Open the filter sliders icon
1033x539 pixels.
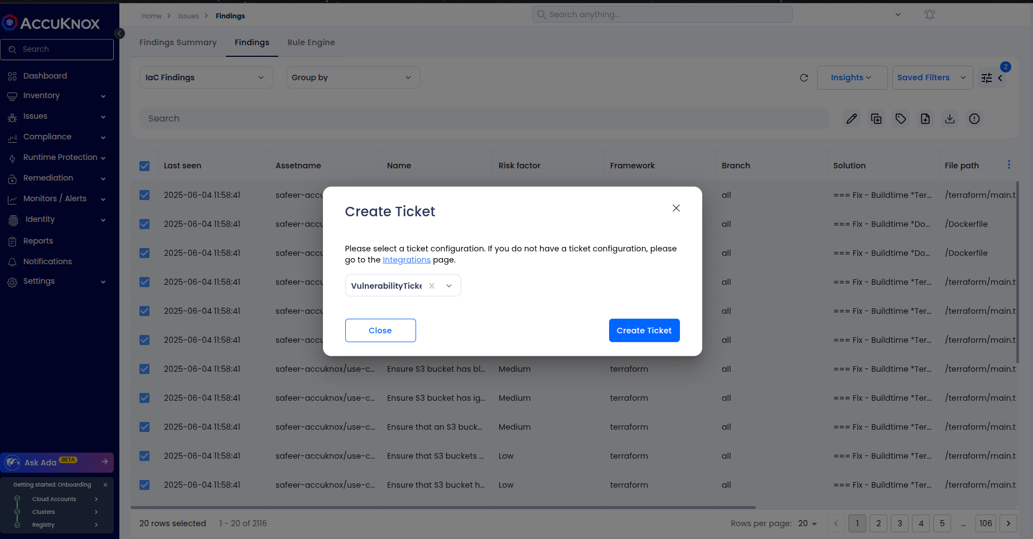[x=987, y=78]
